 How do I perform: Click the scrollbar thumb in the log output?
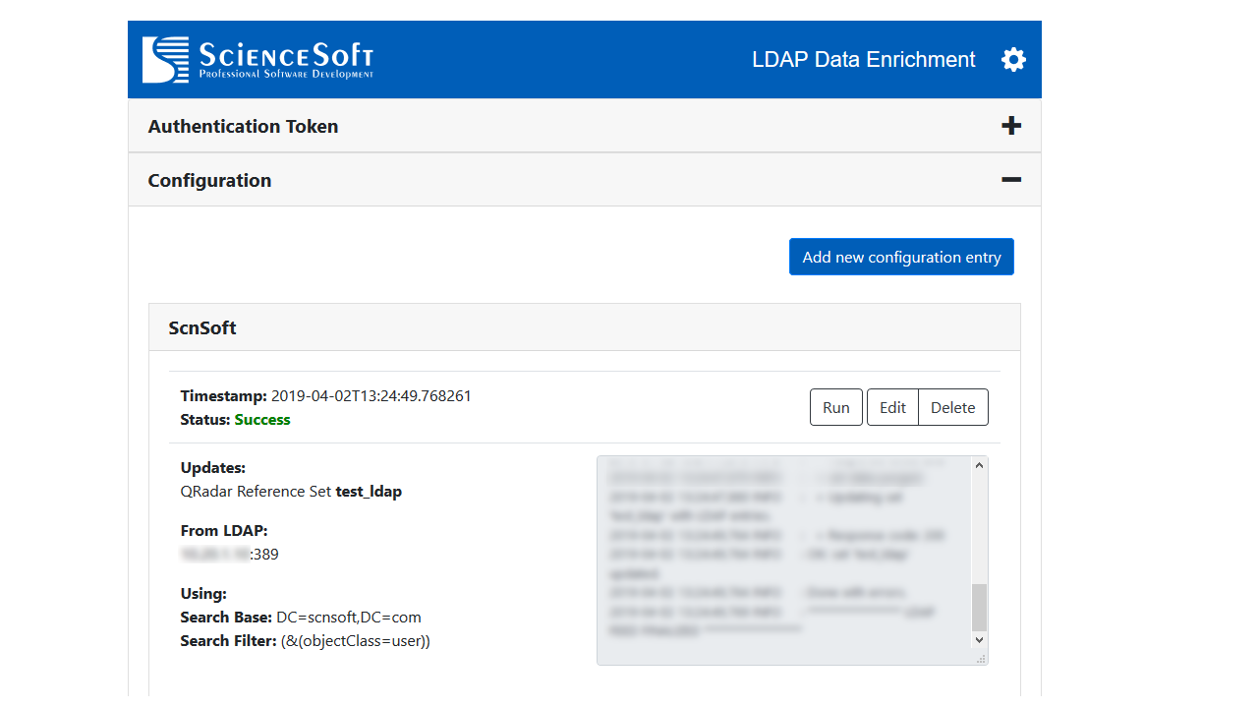pos(978,605)
